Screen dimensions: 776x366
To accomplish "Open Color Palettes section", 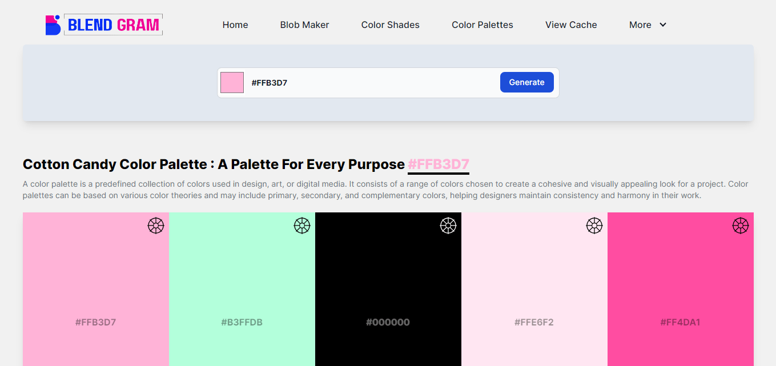I will (482, 25).
